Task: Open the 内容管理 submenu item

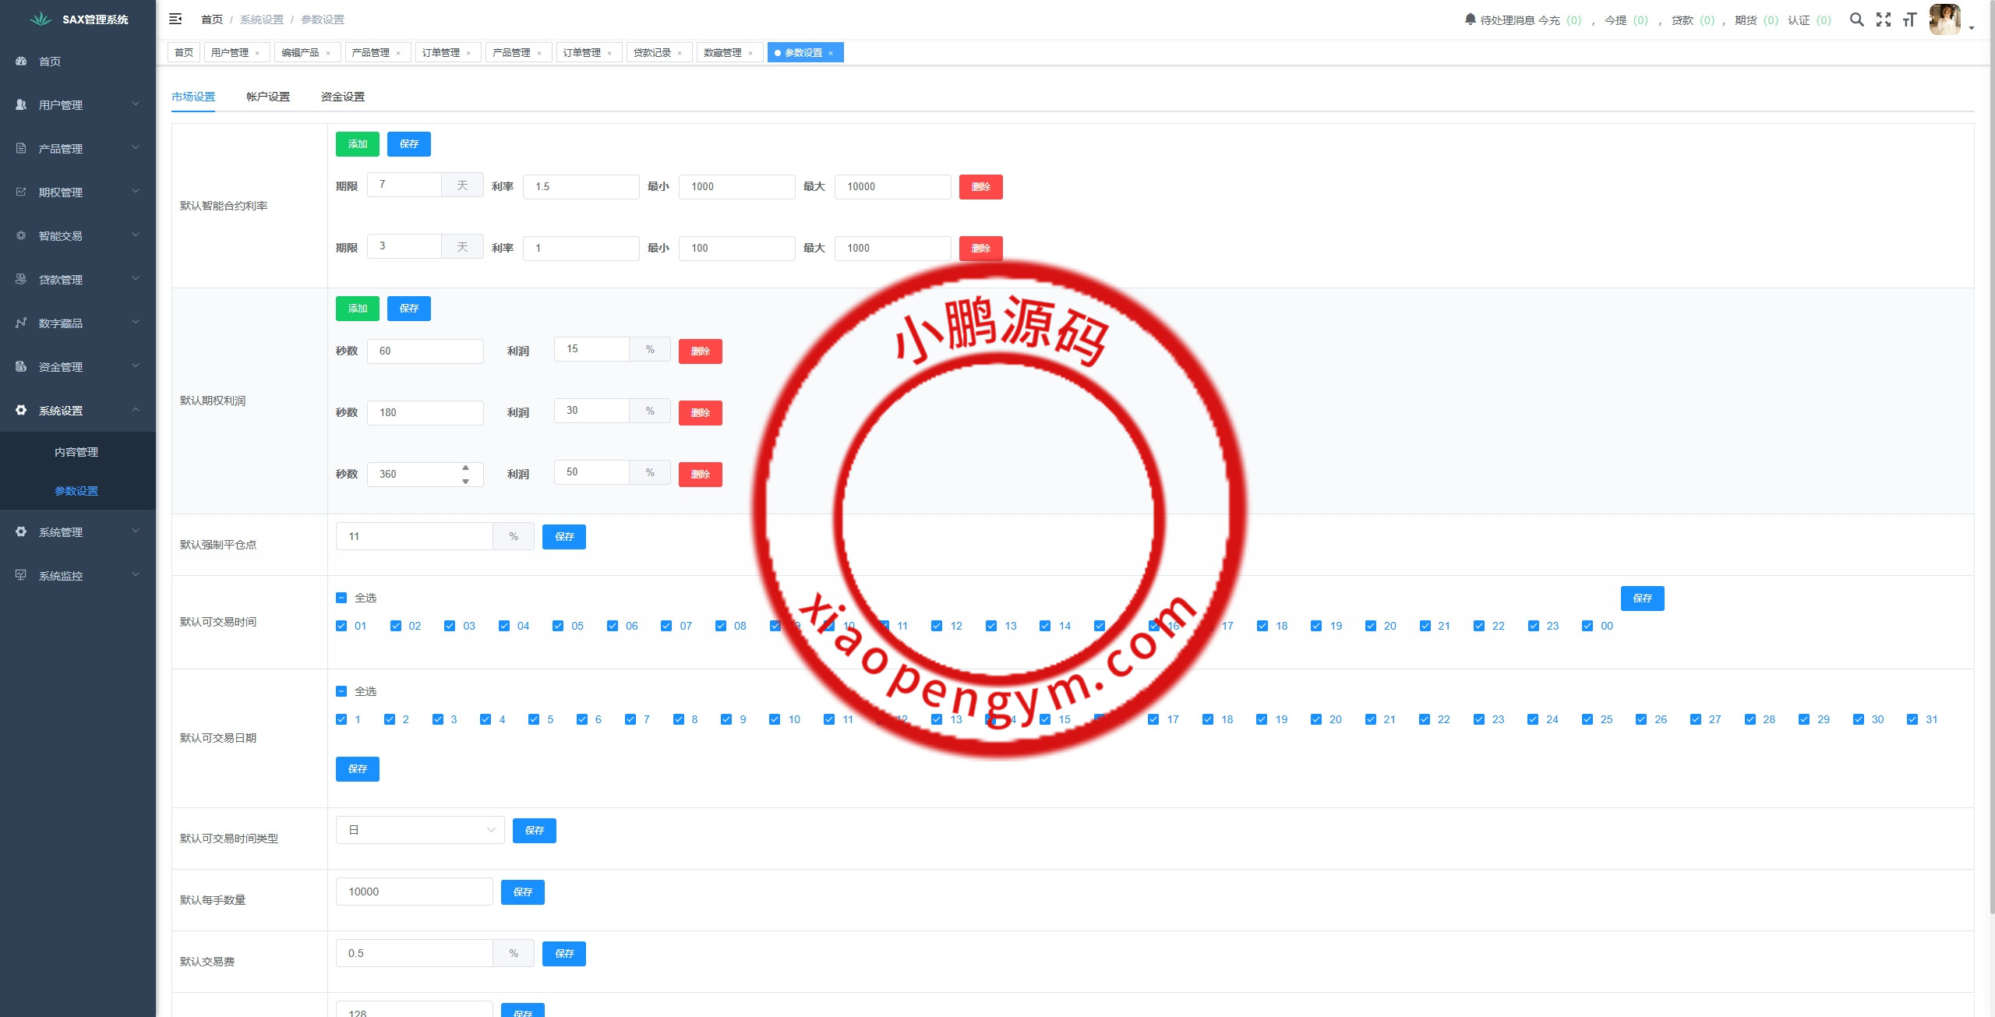Action: [76, 452]
